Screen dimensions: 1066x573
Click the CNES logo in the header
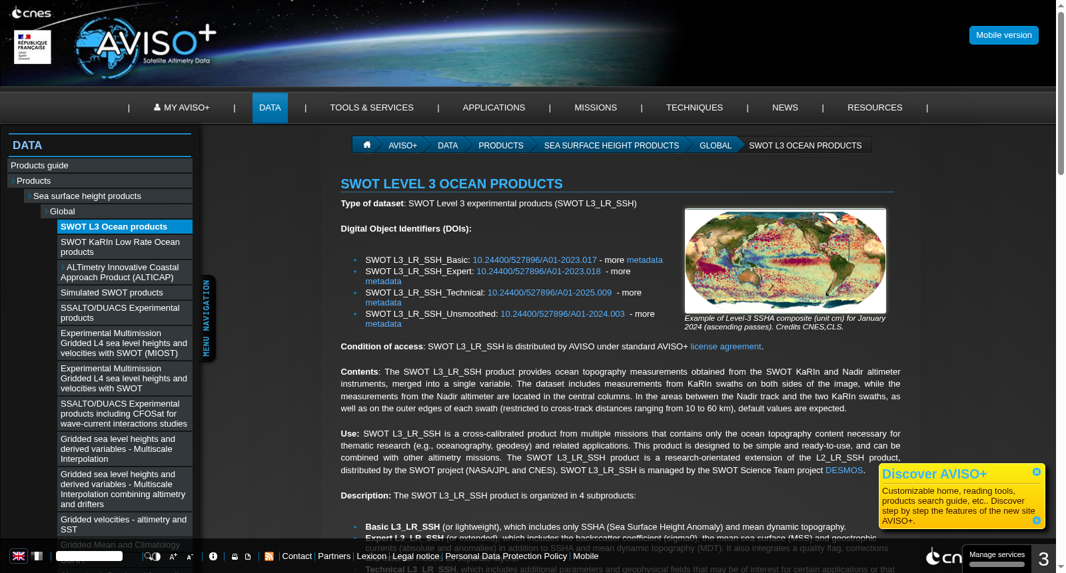click(x=31, y=13)
